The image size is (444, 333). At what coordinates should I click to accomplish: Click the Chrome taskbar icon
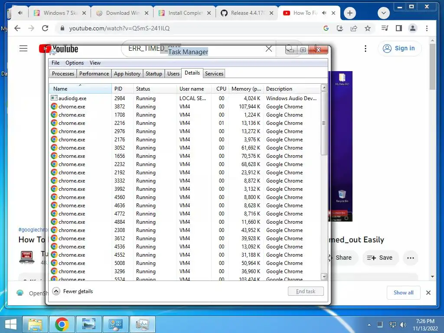click(x=62, y=324)
